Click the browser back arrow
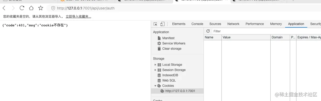This screenshot has width=321, height=101. [4, 8]
